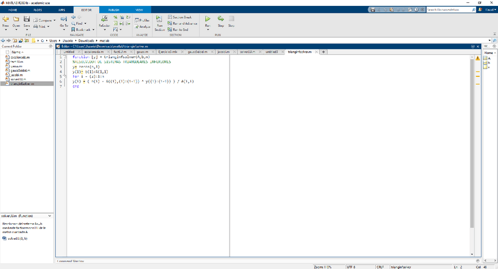Expand the Find dropdown arrow
Viewport: 498px width, 269px height.
tap(86, 23)
